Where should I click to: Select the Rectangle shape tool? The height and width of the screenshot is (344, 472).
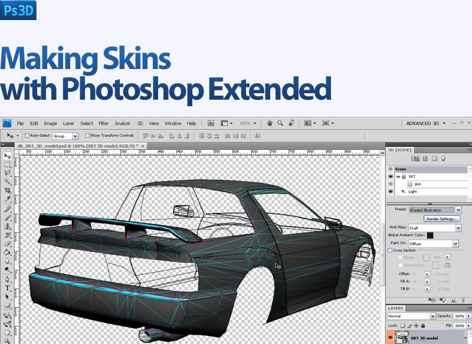pyautogui.click(x=8, y=306)
